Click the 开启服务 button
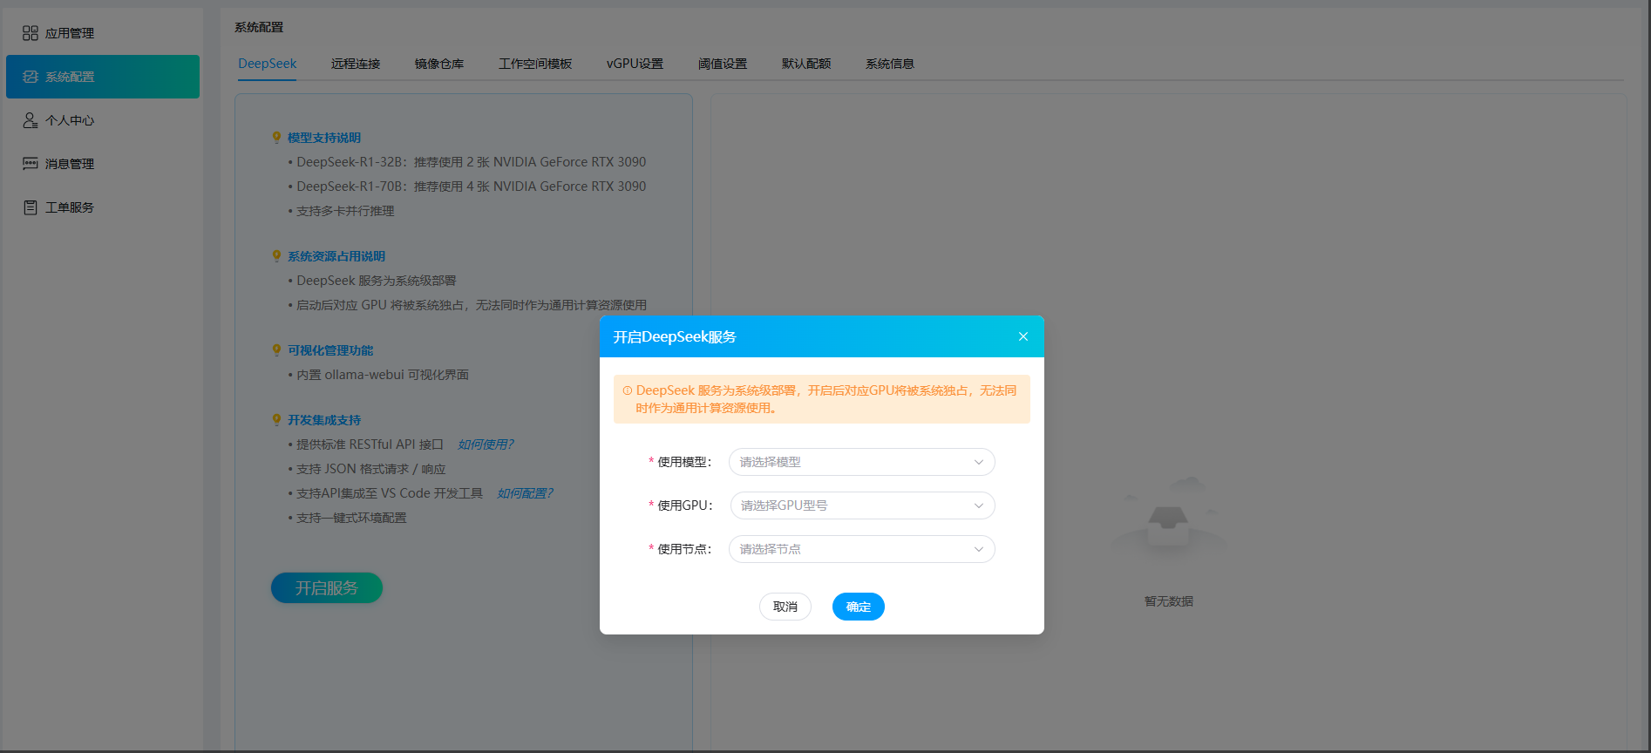The width and height of the screenshot is (1651, 753). [x=327, y=588]
